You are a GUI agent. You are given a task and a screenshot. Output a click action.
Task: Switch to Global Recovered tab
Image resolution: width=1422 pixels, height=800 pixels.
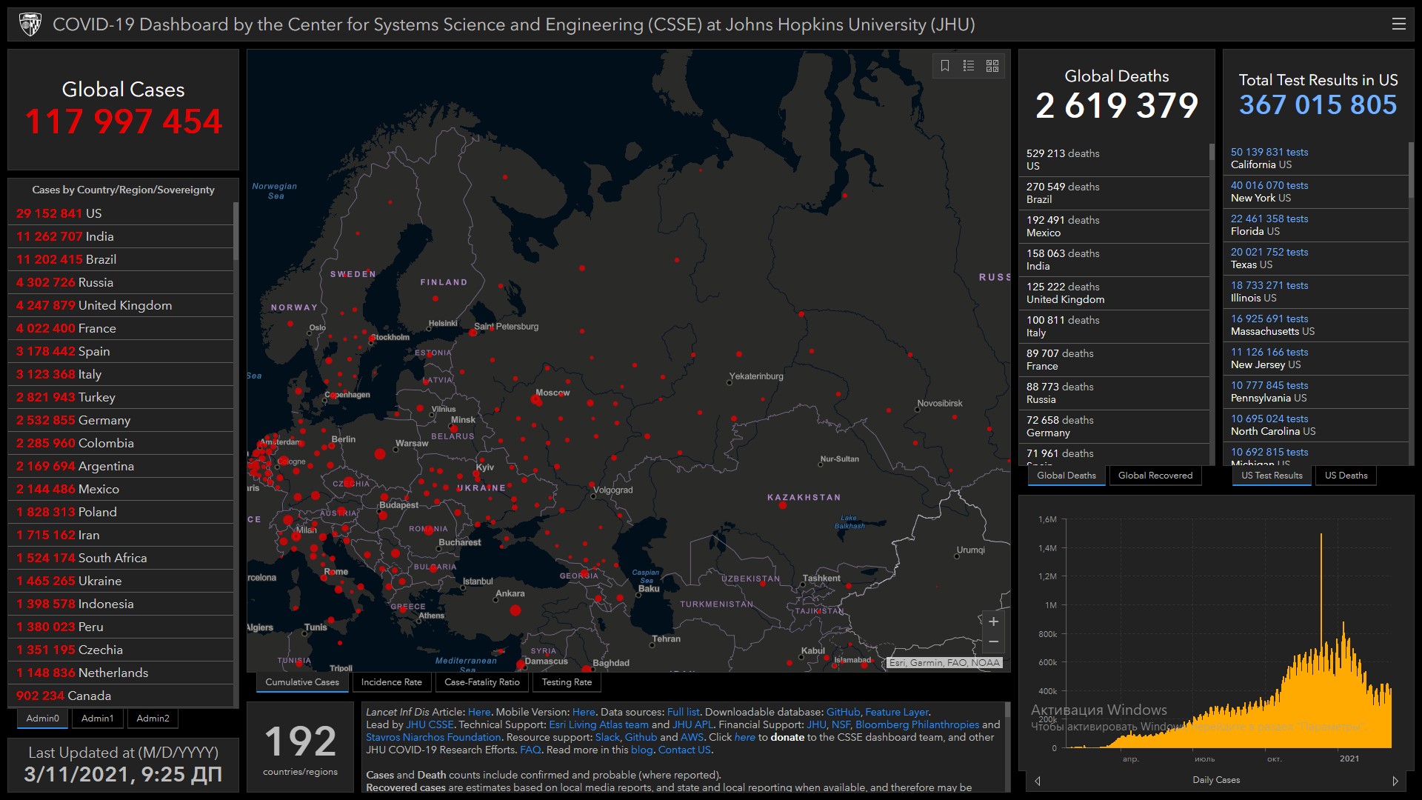click(1155, 476)
